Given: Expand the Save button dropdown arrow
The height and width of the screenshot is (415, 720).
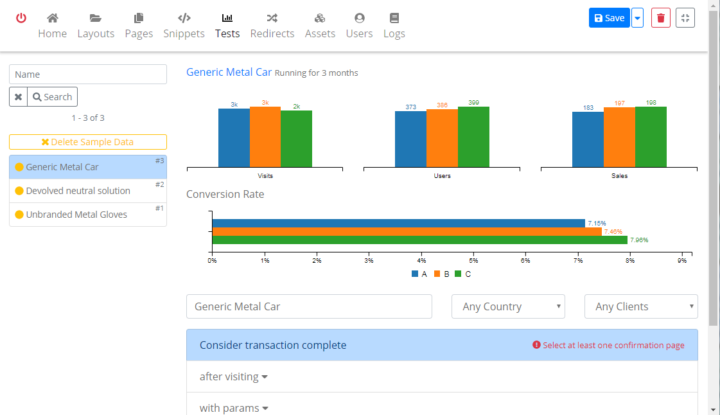Looking at the screenshot, I should click(638, 18).
